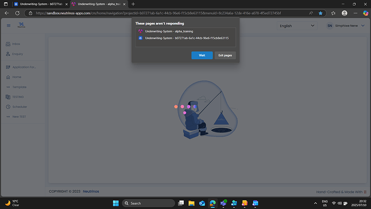Open a new browser tab with plus button
371x209 pixels.
click(x=133, y=4)
